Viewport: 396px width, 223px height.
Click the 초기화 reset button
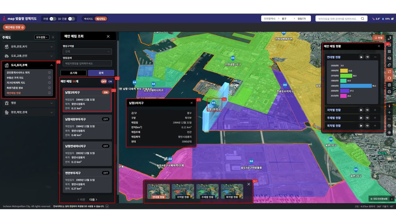click(73, 73)
